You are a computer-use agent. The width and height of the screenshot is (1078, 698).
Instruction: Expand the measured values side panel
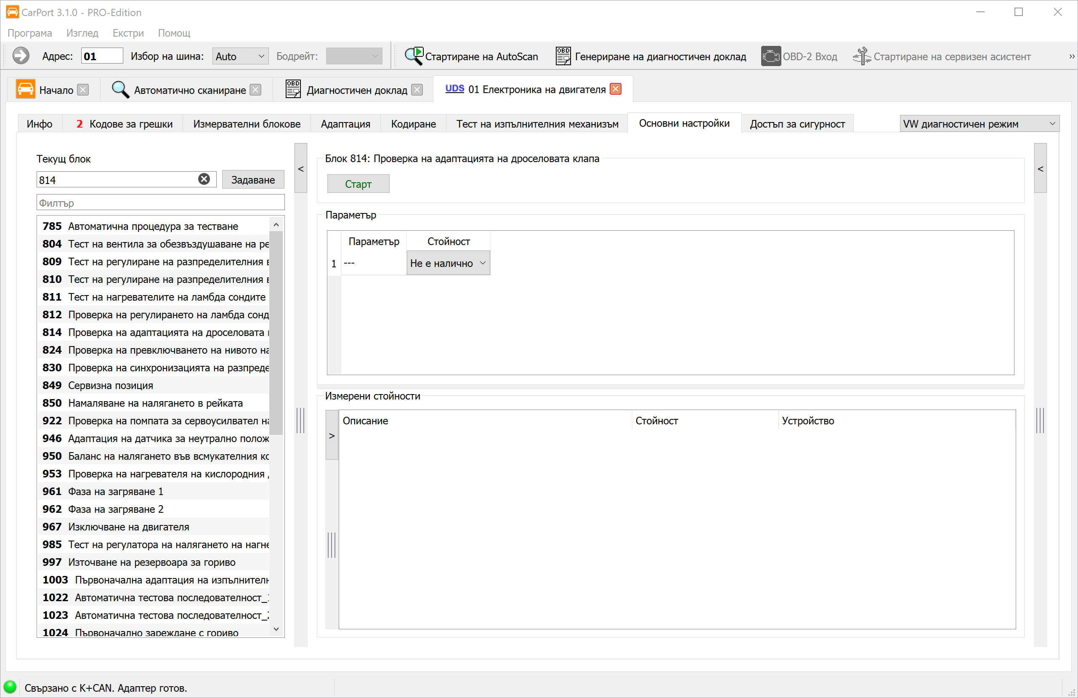(332, 436)
